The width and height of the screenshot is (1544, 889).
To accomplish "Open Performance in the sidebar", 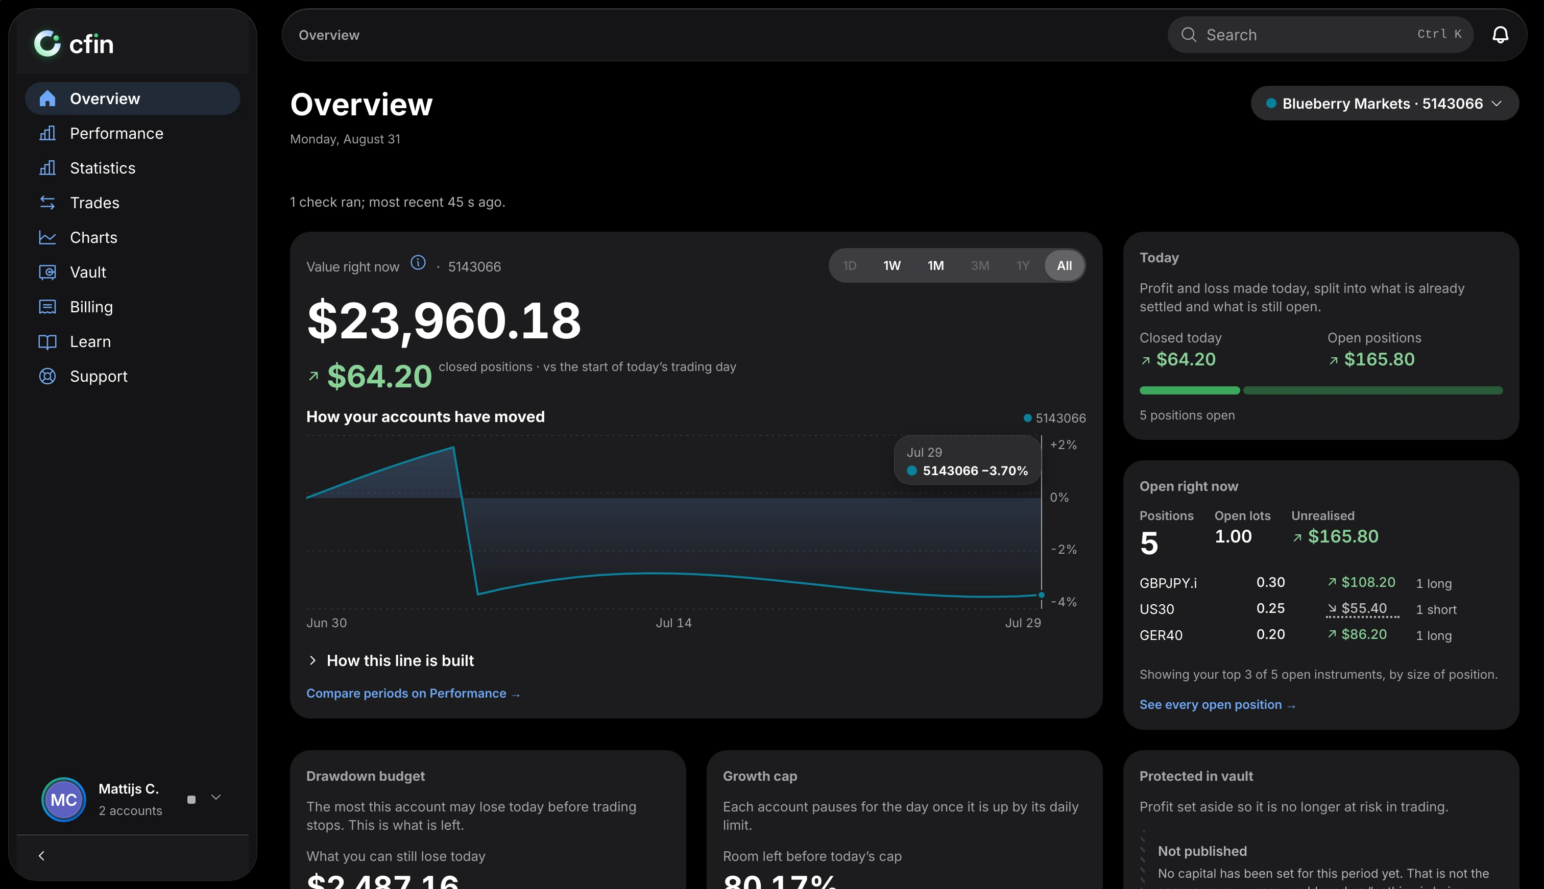I will click(133, 133).
